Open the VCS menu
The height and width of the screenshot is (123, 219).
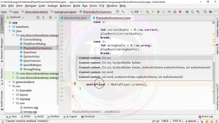(102, 6)
